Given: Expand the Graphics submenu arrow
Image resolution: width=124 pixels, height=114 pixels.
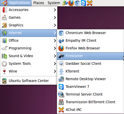Looking at the screenshot, I should click(55, 25).
